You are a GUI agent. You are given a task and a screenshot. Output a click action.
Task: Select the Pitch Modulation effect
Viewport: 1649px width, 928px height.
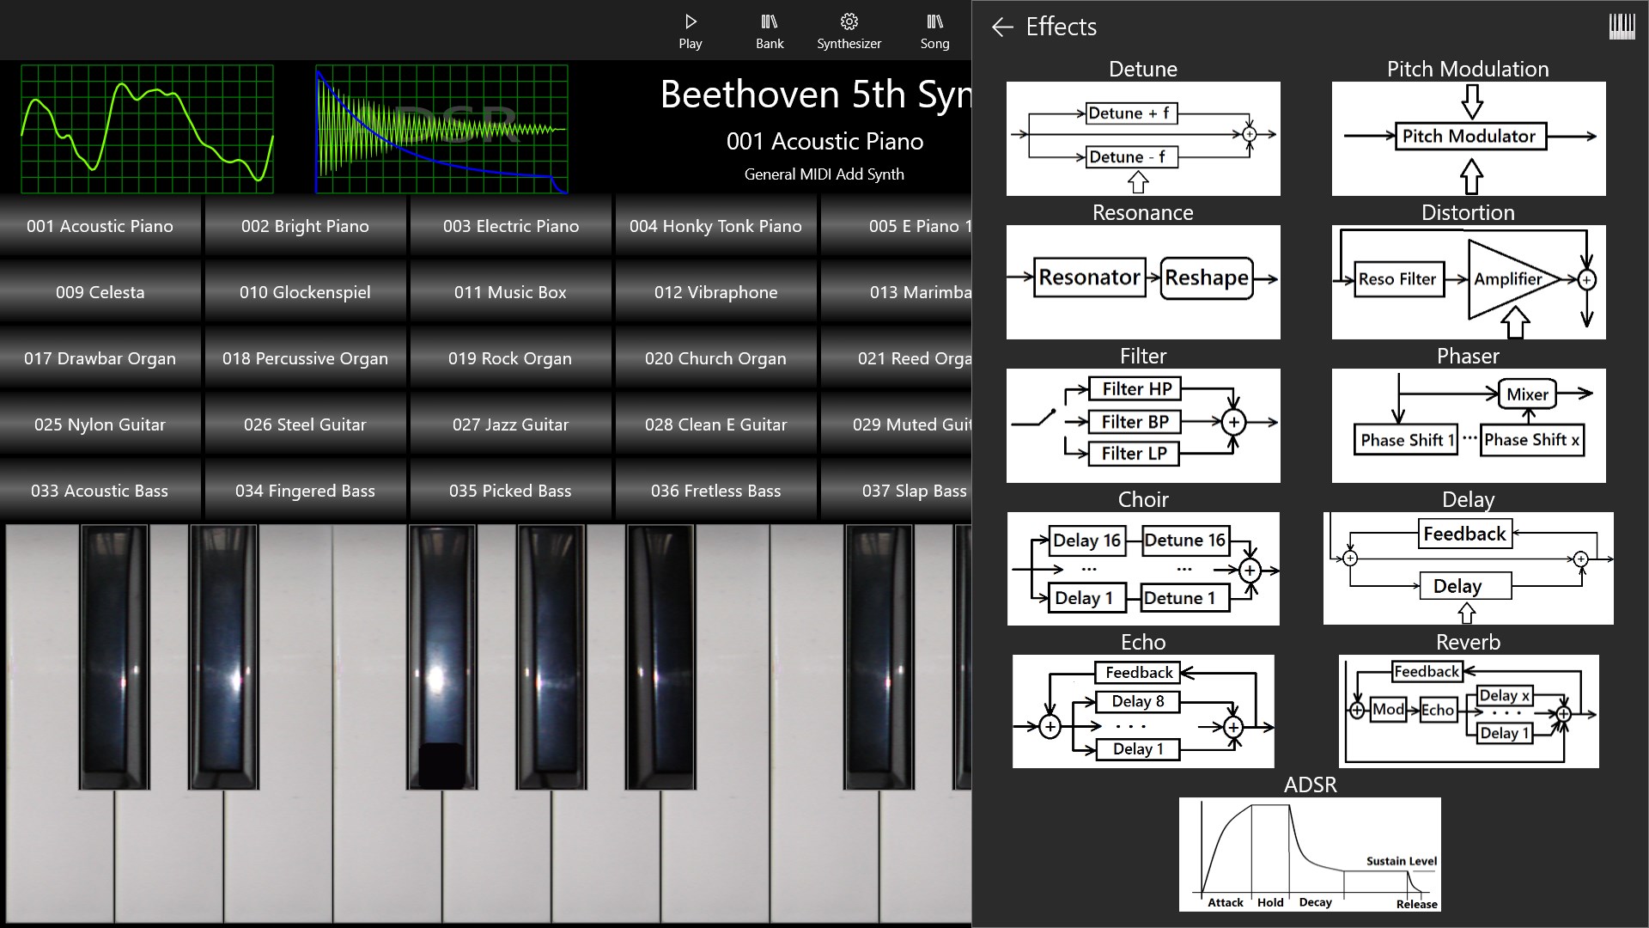coord(1468,137)
